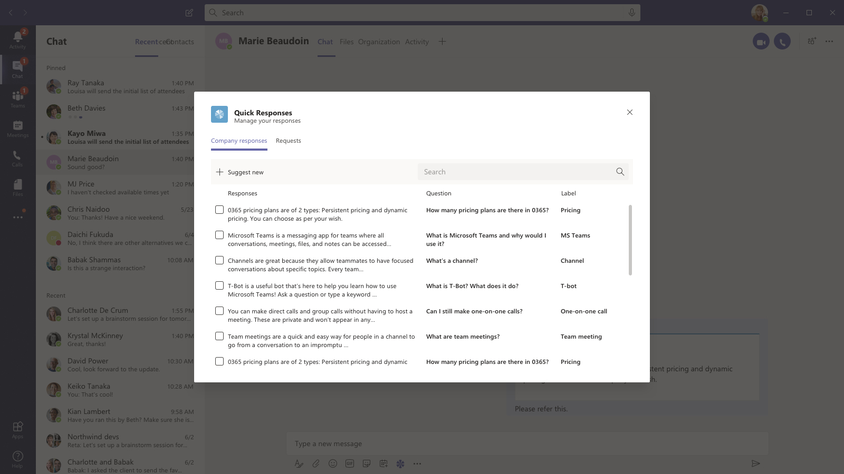Image resolution: width=844 pixels, height=474 pixels.
Task: Switch to Contacts tab in Chat pane
Action: pyautogui.click(x=180, y=42)
